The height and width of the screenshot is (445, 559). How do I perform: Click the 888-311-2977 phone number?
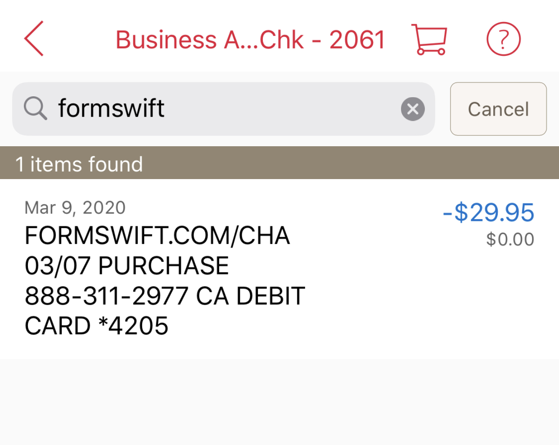(106, 296)
